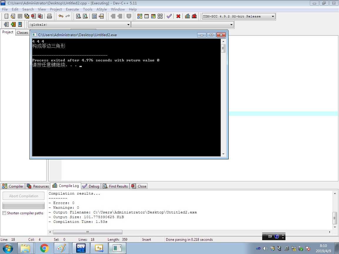Click the Print toolbar icon
Image resolution: width=339 pixels, height=254 pixels.
click(49, 16)
